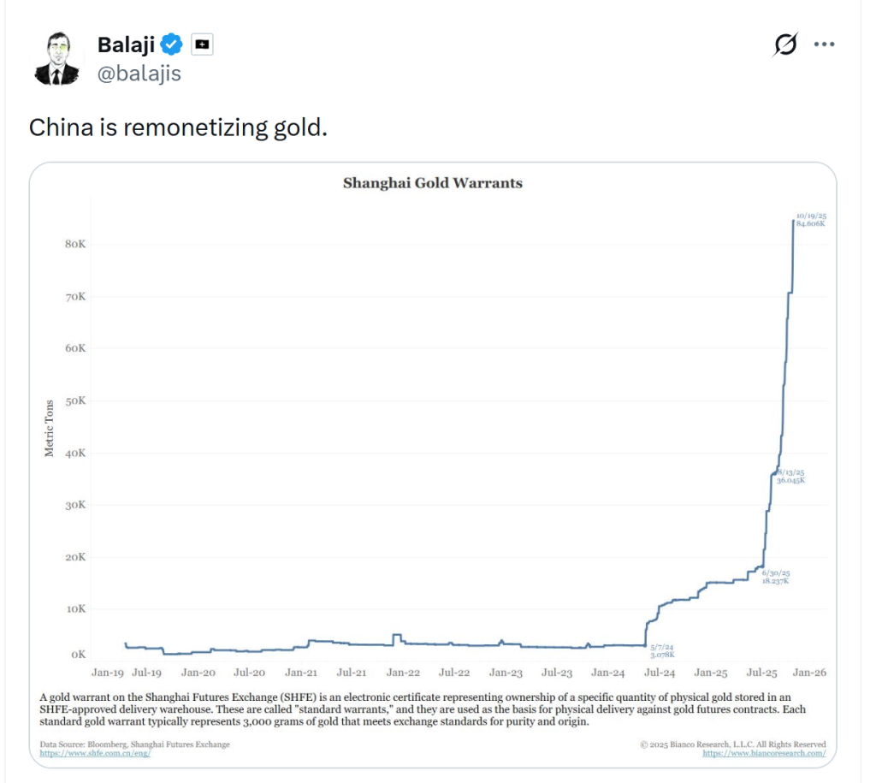876x783 pixels.
Task: Click the Metric Tons axis label
Action: (50, 429)
